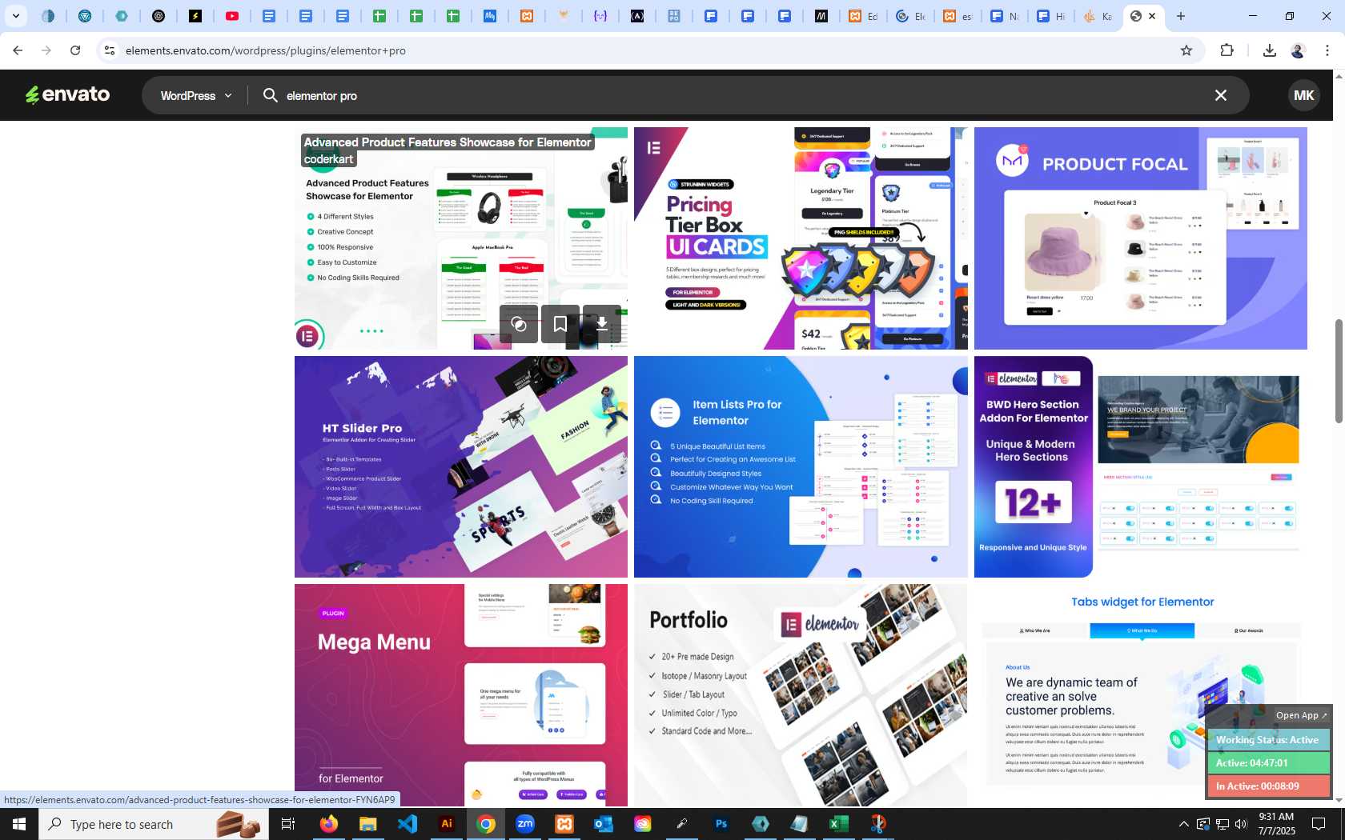Image resolution: width=1345 pixels, height=840 pixels.
Task: Switch to the 'Ka' tab
Action: pyautogui.click(x=1098, y=16)
